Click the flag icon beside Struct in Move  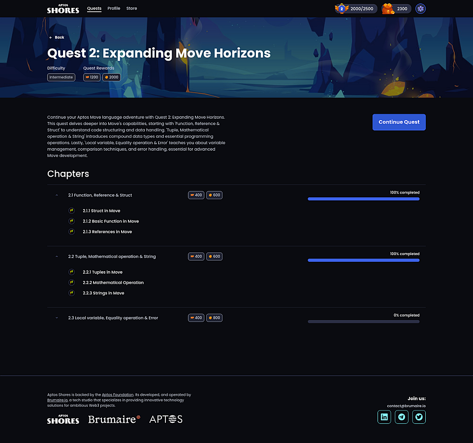click(x=71, y=211)
